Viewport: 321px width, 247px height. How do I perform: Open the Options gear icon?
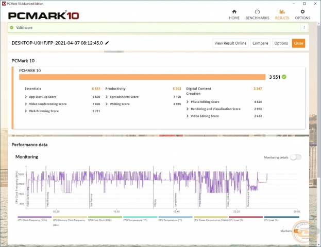302,11
